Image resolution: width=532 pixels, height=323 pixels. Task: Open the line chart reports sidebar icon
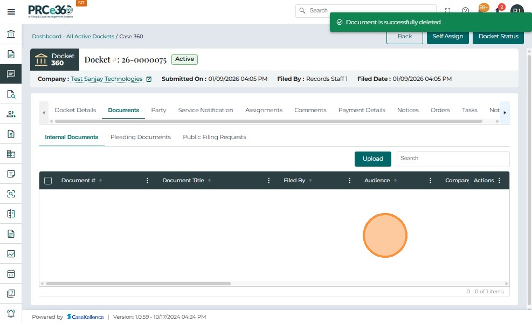coord(11,254)
